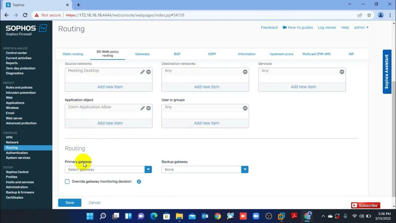Go to Rules and policies menu
Image resolution: width=396 pixels, height=223 pixels.
pyautogui.click(x=19, y=87)
